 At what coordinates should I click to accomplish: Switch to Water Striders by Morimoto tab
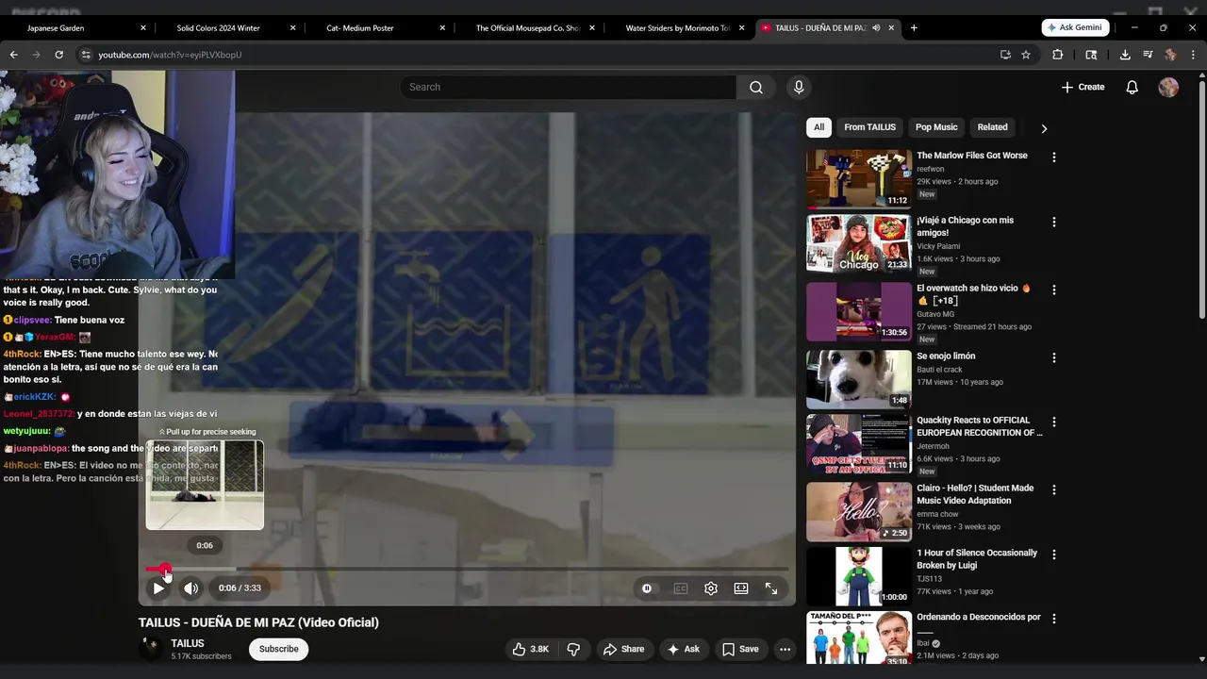tap(675, 28)
